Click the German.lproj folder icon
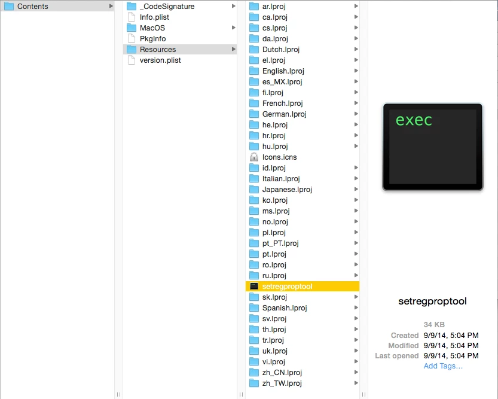498x399 pixels. point(254,114)
